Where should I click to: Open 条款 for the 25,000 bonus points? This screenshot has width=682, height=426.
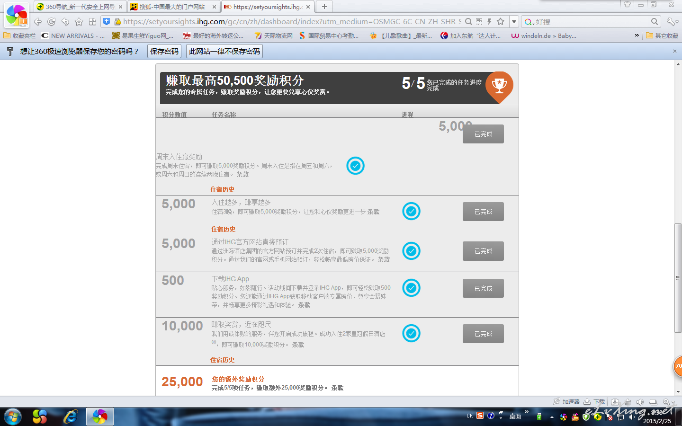337,388
